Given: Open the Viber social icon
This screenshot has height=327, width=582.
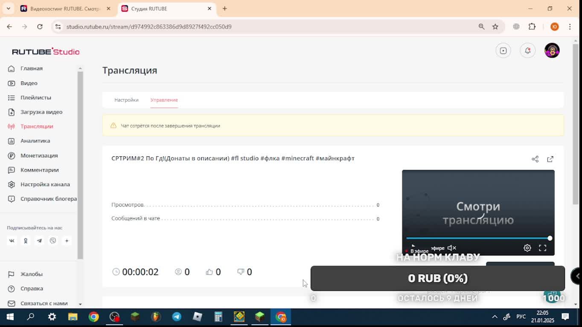Looking at the screenshot, I should (x=53, y=241).
